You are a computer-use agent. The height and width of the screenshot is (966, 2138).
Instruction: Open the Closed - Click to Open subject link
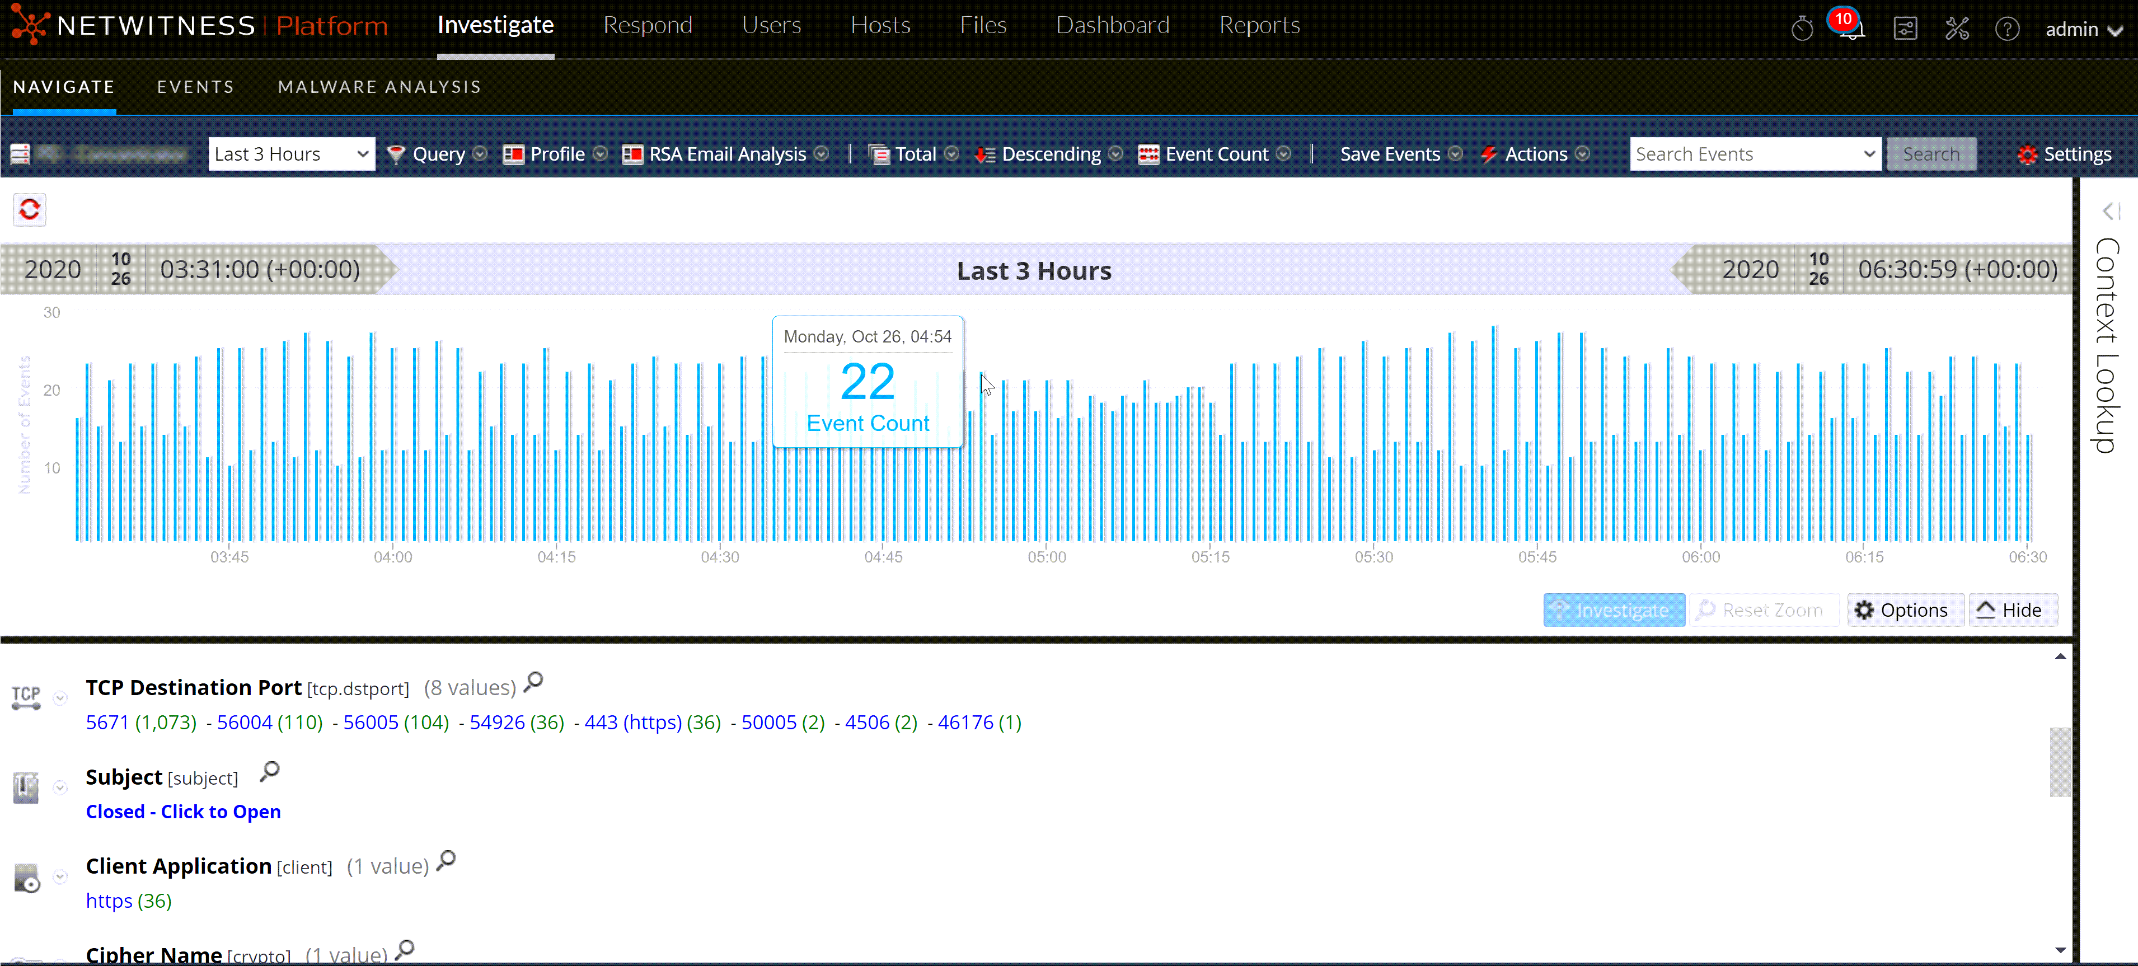(x=184, y=812)
